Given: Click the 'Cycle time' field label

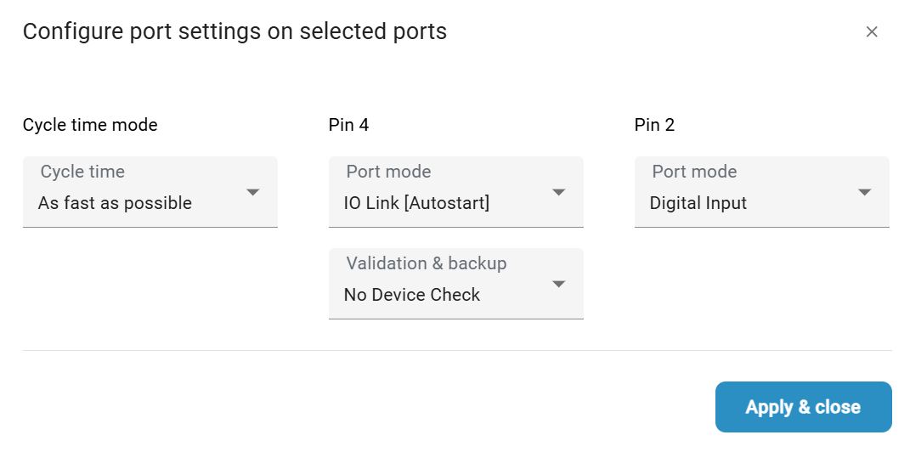Looking at the screenshot, I should 82,172.
